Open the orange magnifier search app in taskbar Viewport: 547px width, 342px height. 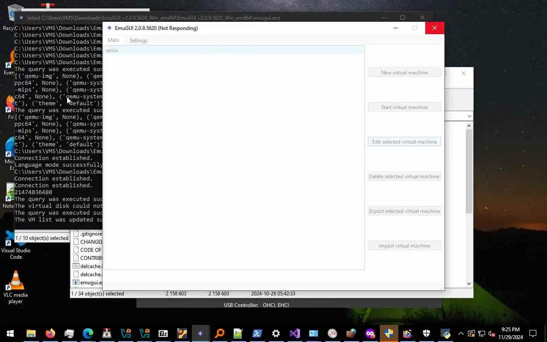(220, 333)
